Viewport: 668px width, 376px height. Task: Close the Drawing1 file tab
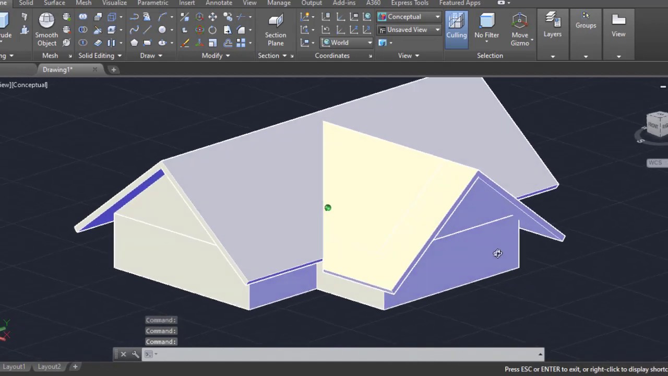94,69
